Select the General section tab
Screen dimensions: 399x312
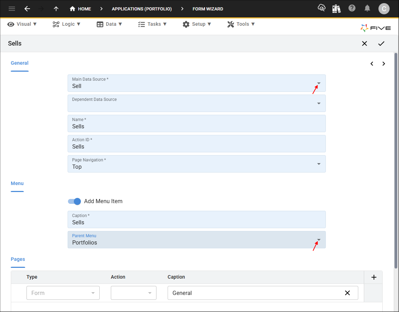point(20,63)
